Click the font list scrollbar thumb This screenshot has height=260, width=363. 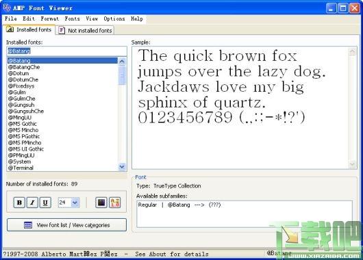pyautogui.click(x=122, y=75)
